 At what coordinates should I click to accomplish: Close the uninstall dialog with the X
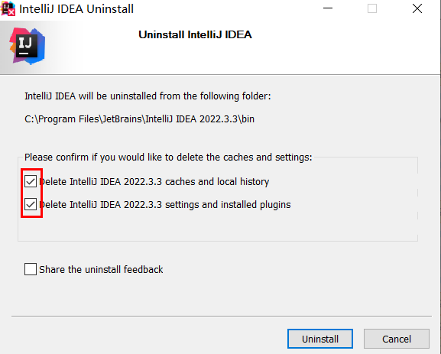tap(417, 8)
